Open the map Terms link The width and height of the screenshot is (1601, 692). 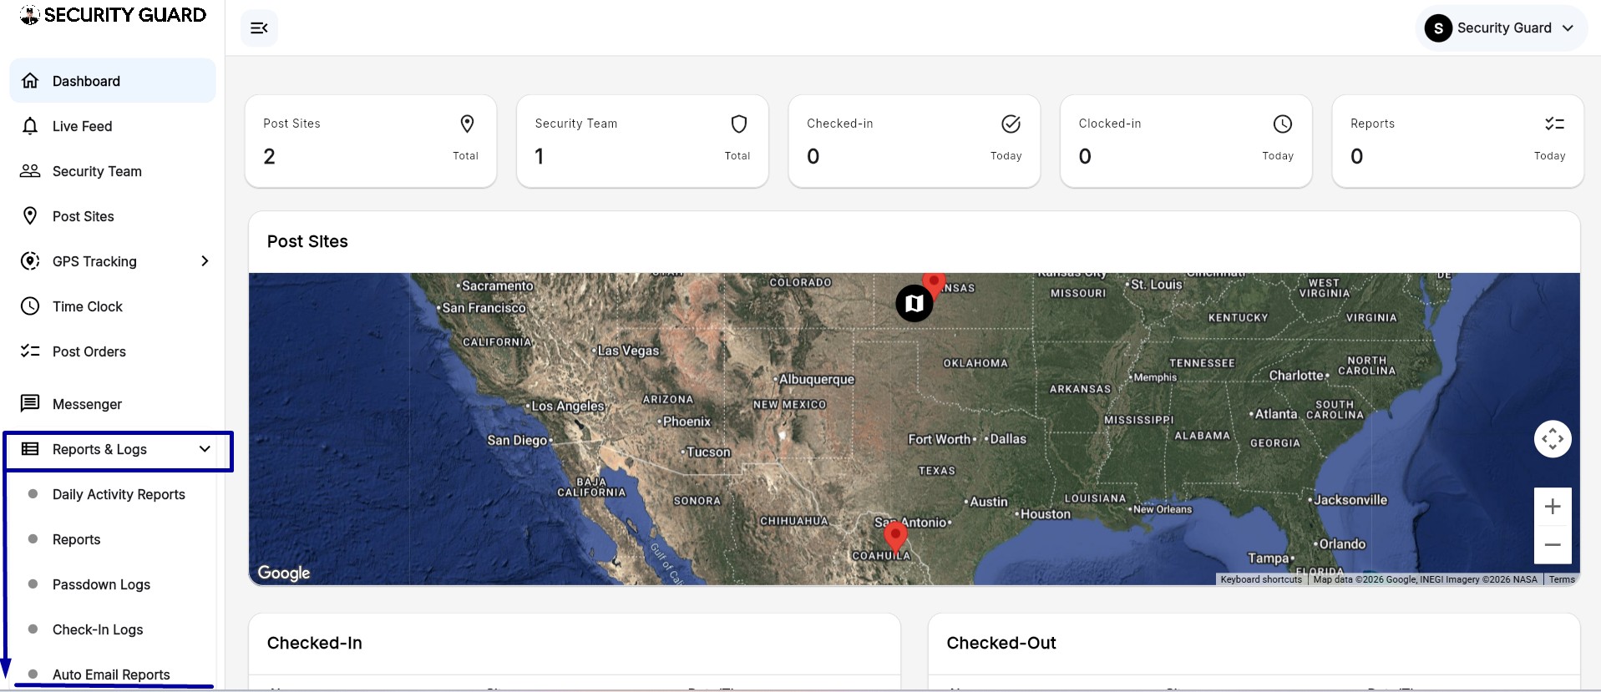1562,579
